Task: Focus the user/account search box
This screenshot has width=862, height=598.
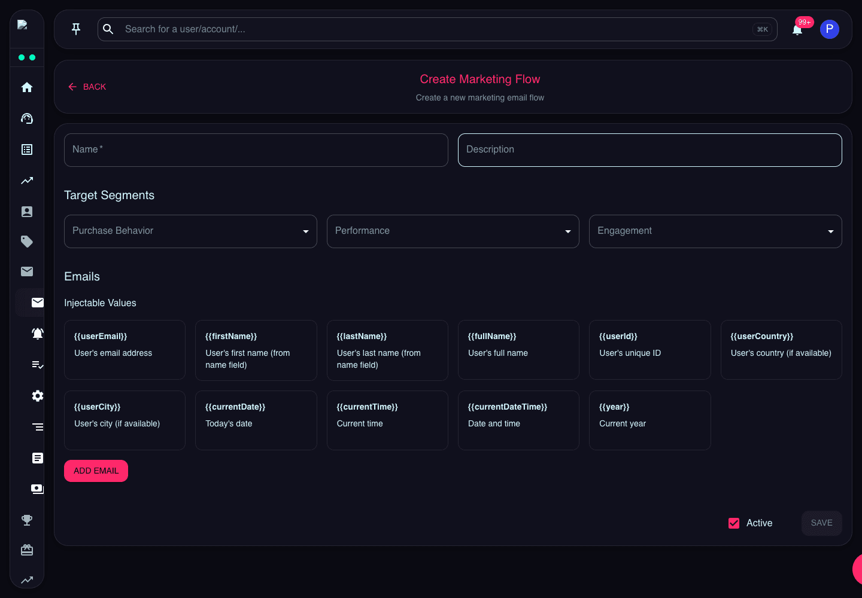Action: click(x=437, y=29)
